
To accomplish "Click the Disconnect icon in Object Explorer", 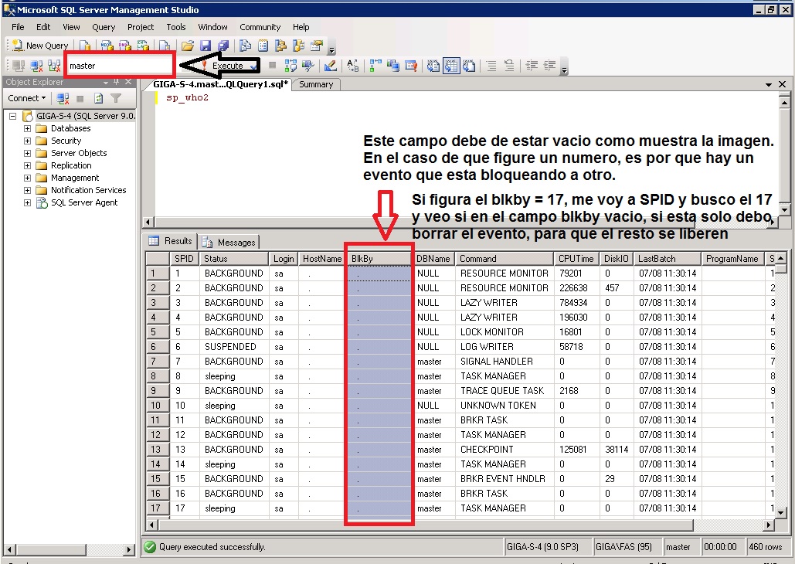I will pos(63,98).
